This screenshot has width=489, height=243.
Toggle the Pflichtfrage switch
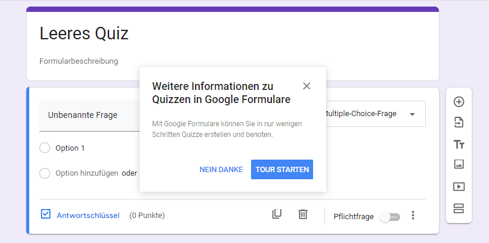coord(390,217)
